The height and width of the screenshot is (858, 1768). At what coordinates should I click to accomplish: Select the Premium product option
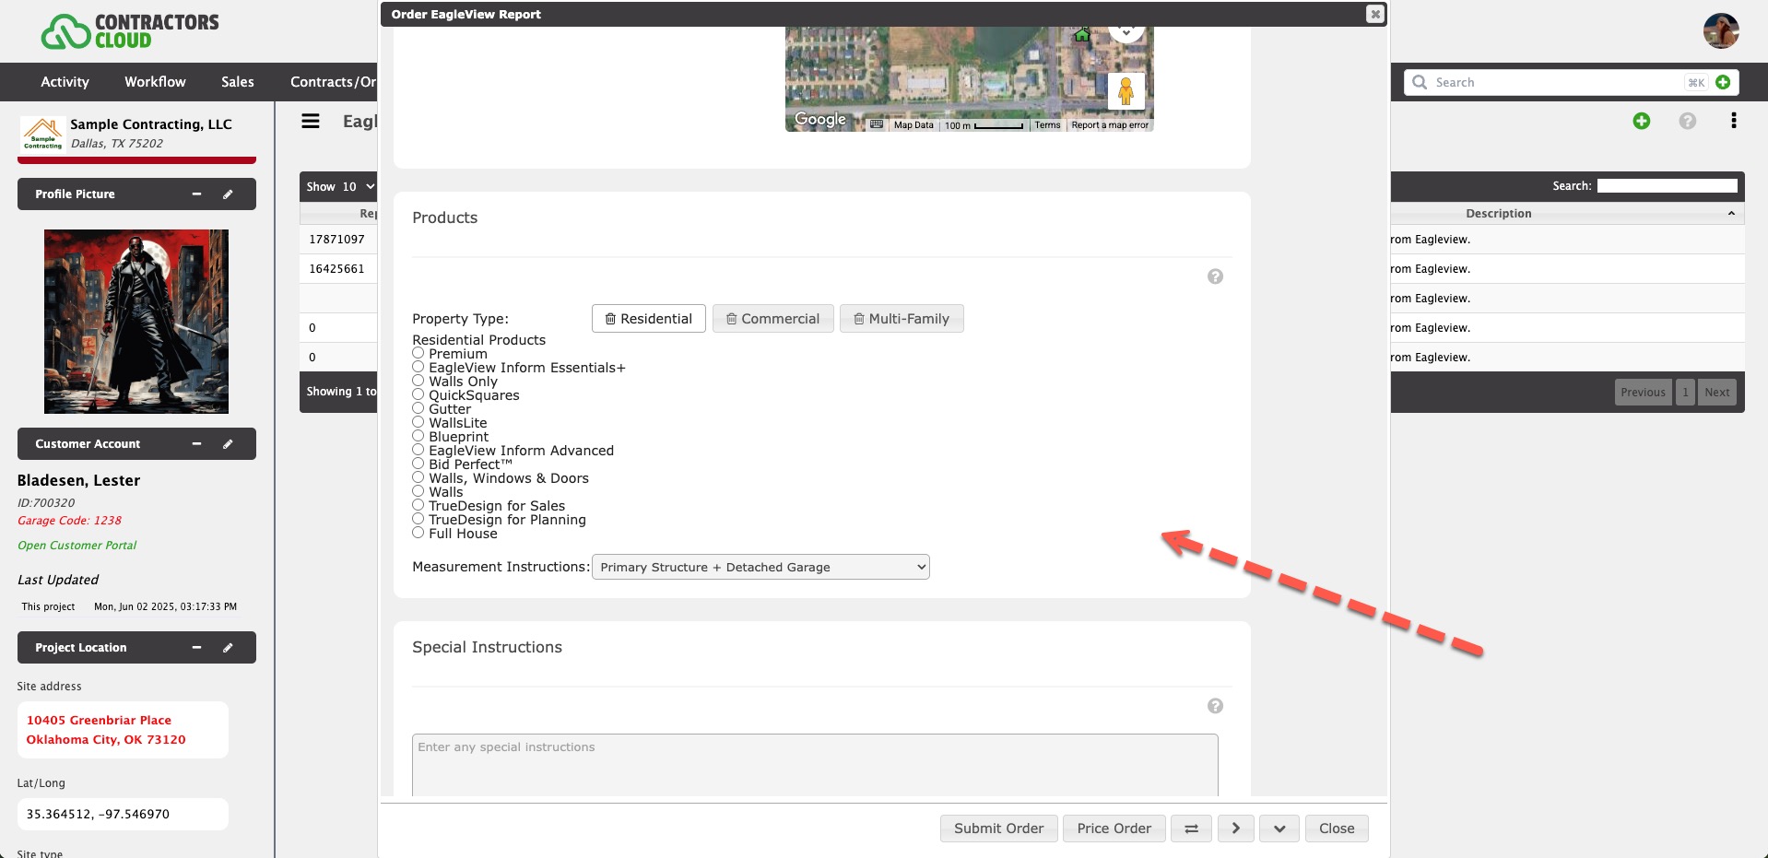point(418,353)
